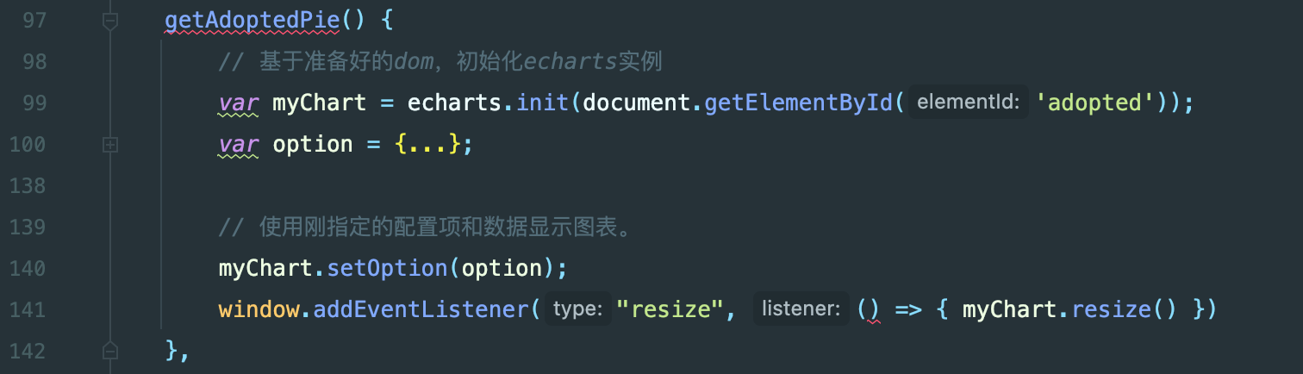Click the myChart.resize() call
Image resolution: width=1303 pixels, height=374 pixels.
pyautogui.click(x=1069, y=309)
